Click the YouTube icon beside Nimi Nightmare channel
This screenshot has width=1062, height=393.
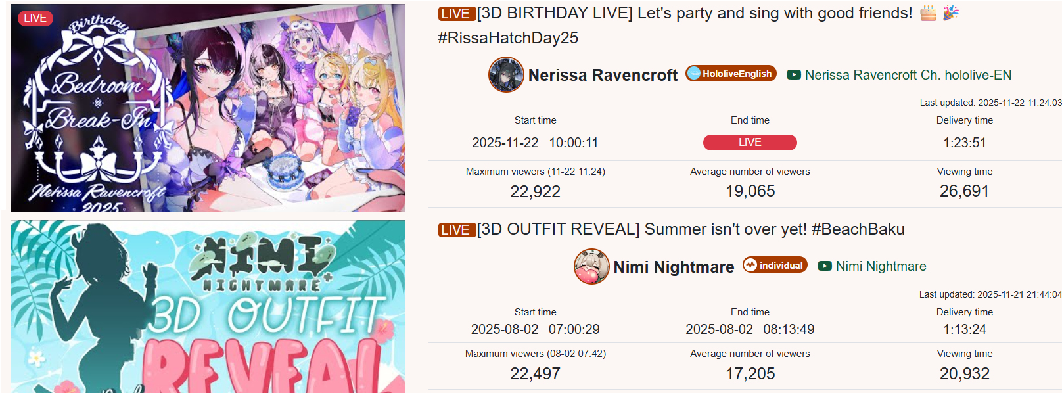pos(825,266)
